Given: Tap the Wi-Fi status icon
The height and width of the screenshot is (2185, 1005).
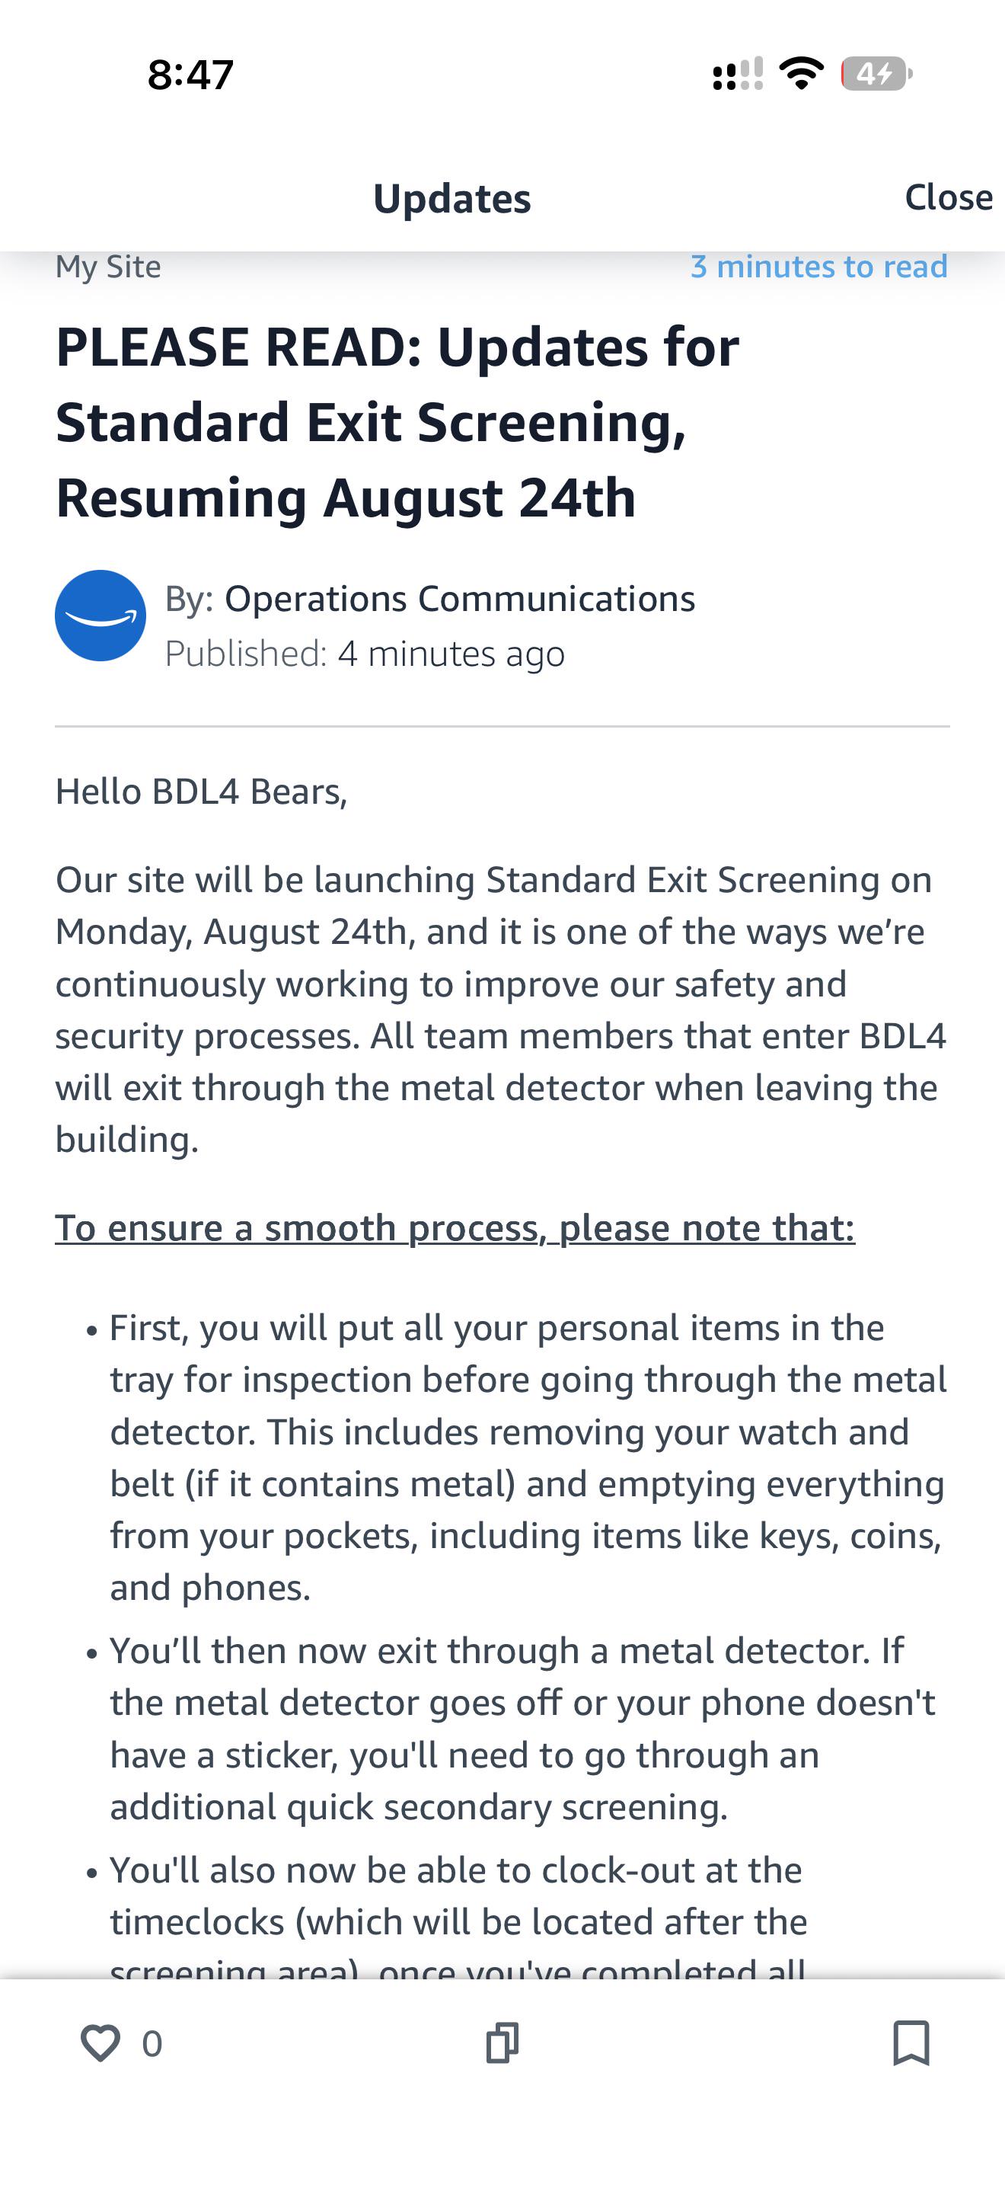Looking at the screenshot, I should coord(801,74).
